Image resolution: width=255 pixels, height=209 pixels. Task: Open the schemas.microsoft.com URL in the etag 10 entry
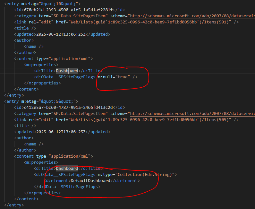pos(192,16)
